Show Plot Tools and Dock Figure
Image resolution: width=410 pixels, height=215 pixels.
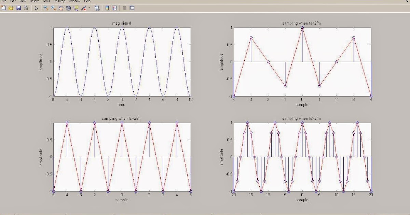coord(132,8)
